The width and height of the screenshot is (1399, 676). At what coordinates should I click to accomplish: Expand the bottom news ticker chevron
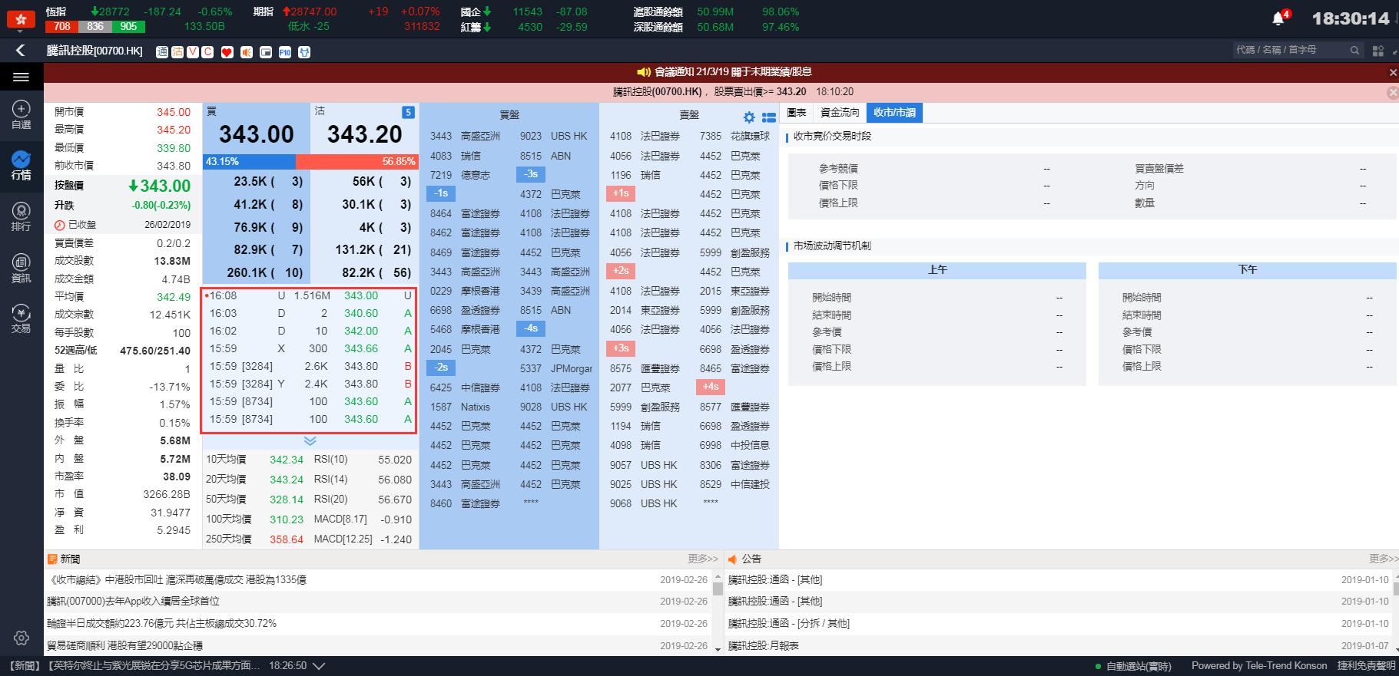pos(319,666)
